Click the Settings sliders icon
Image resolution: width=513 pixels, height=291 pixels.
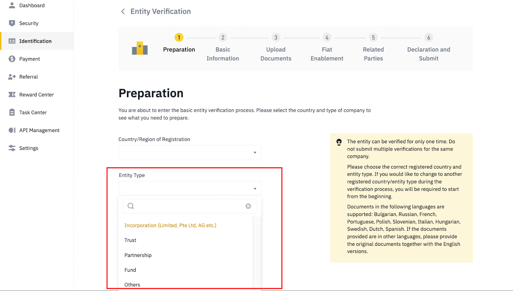click(x=12, y=148)
